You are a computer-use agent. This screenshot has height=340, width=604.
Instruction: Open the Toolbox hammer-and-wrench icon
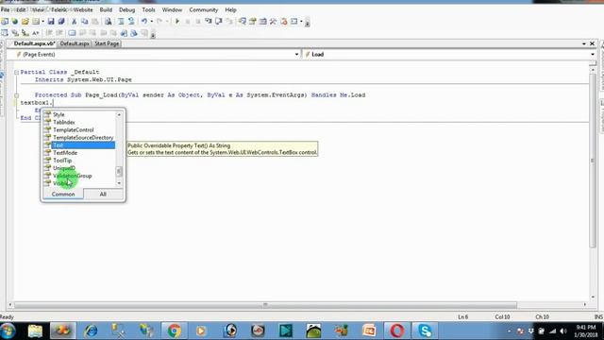273,22
